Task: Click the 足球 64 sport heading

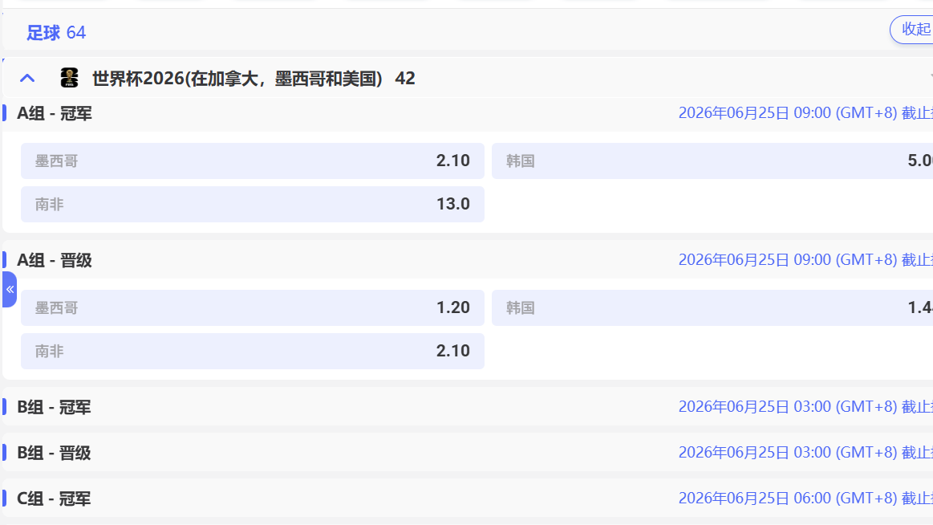Action: 56,32
